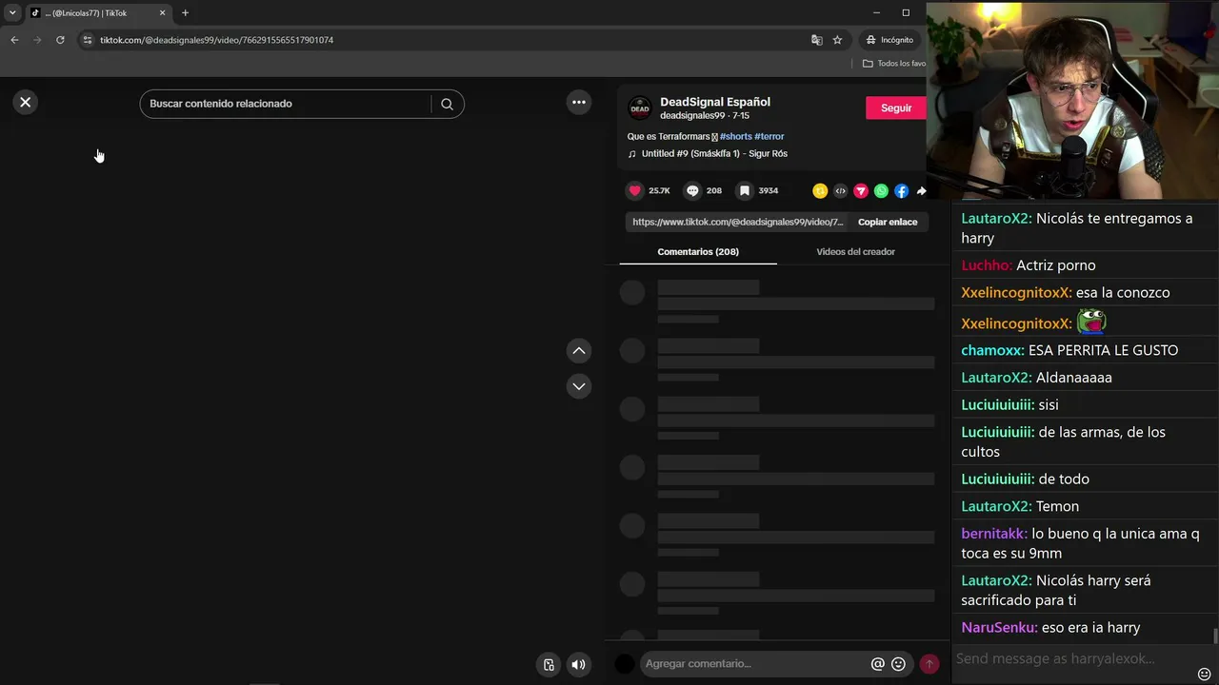This screenshot has height=685, width=1219.
Task: Click the Luciuiuiuiii name on "de todo" message
Action: click(x=997, y=479)
